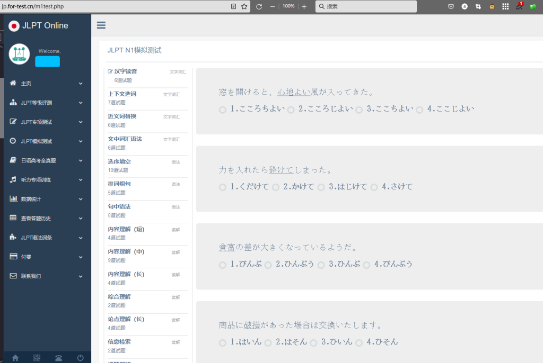543x363 pixels.
Task: Click the user avatar image
Action: 19,54
